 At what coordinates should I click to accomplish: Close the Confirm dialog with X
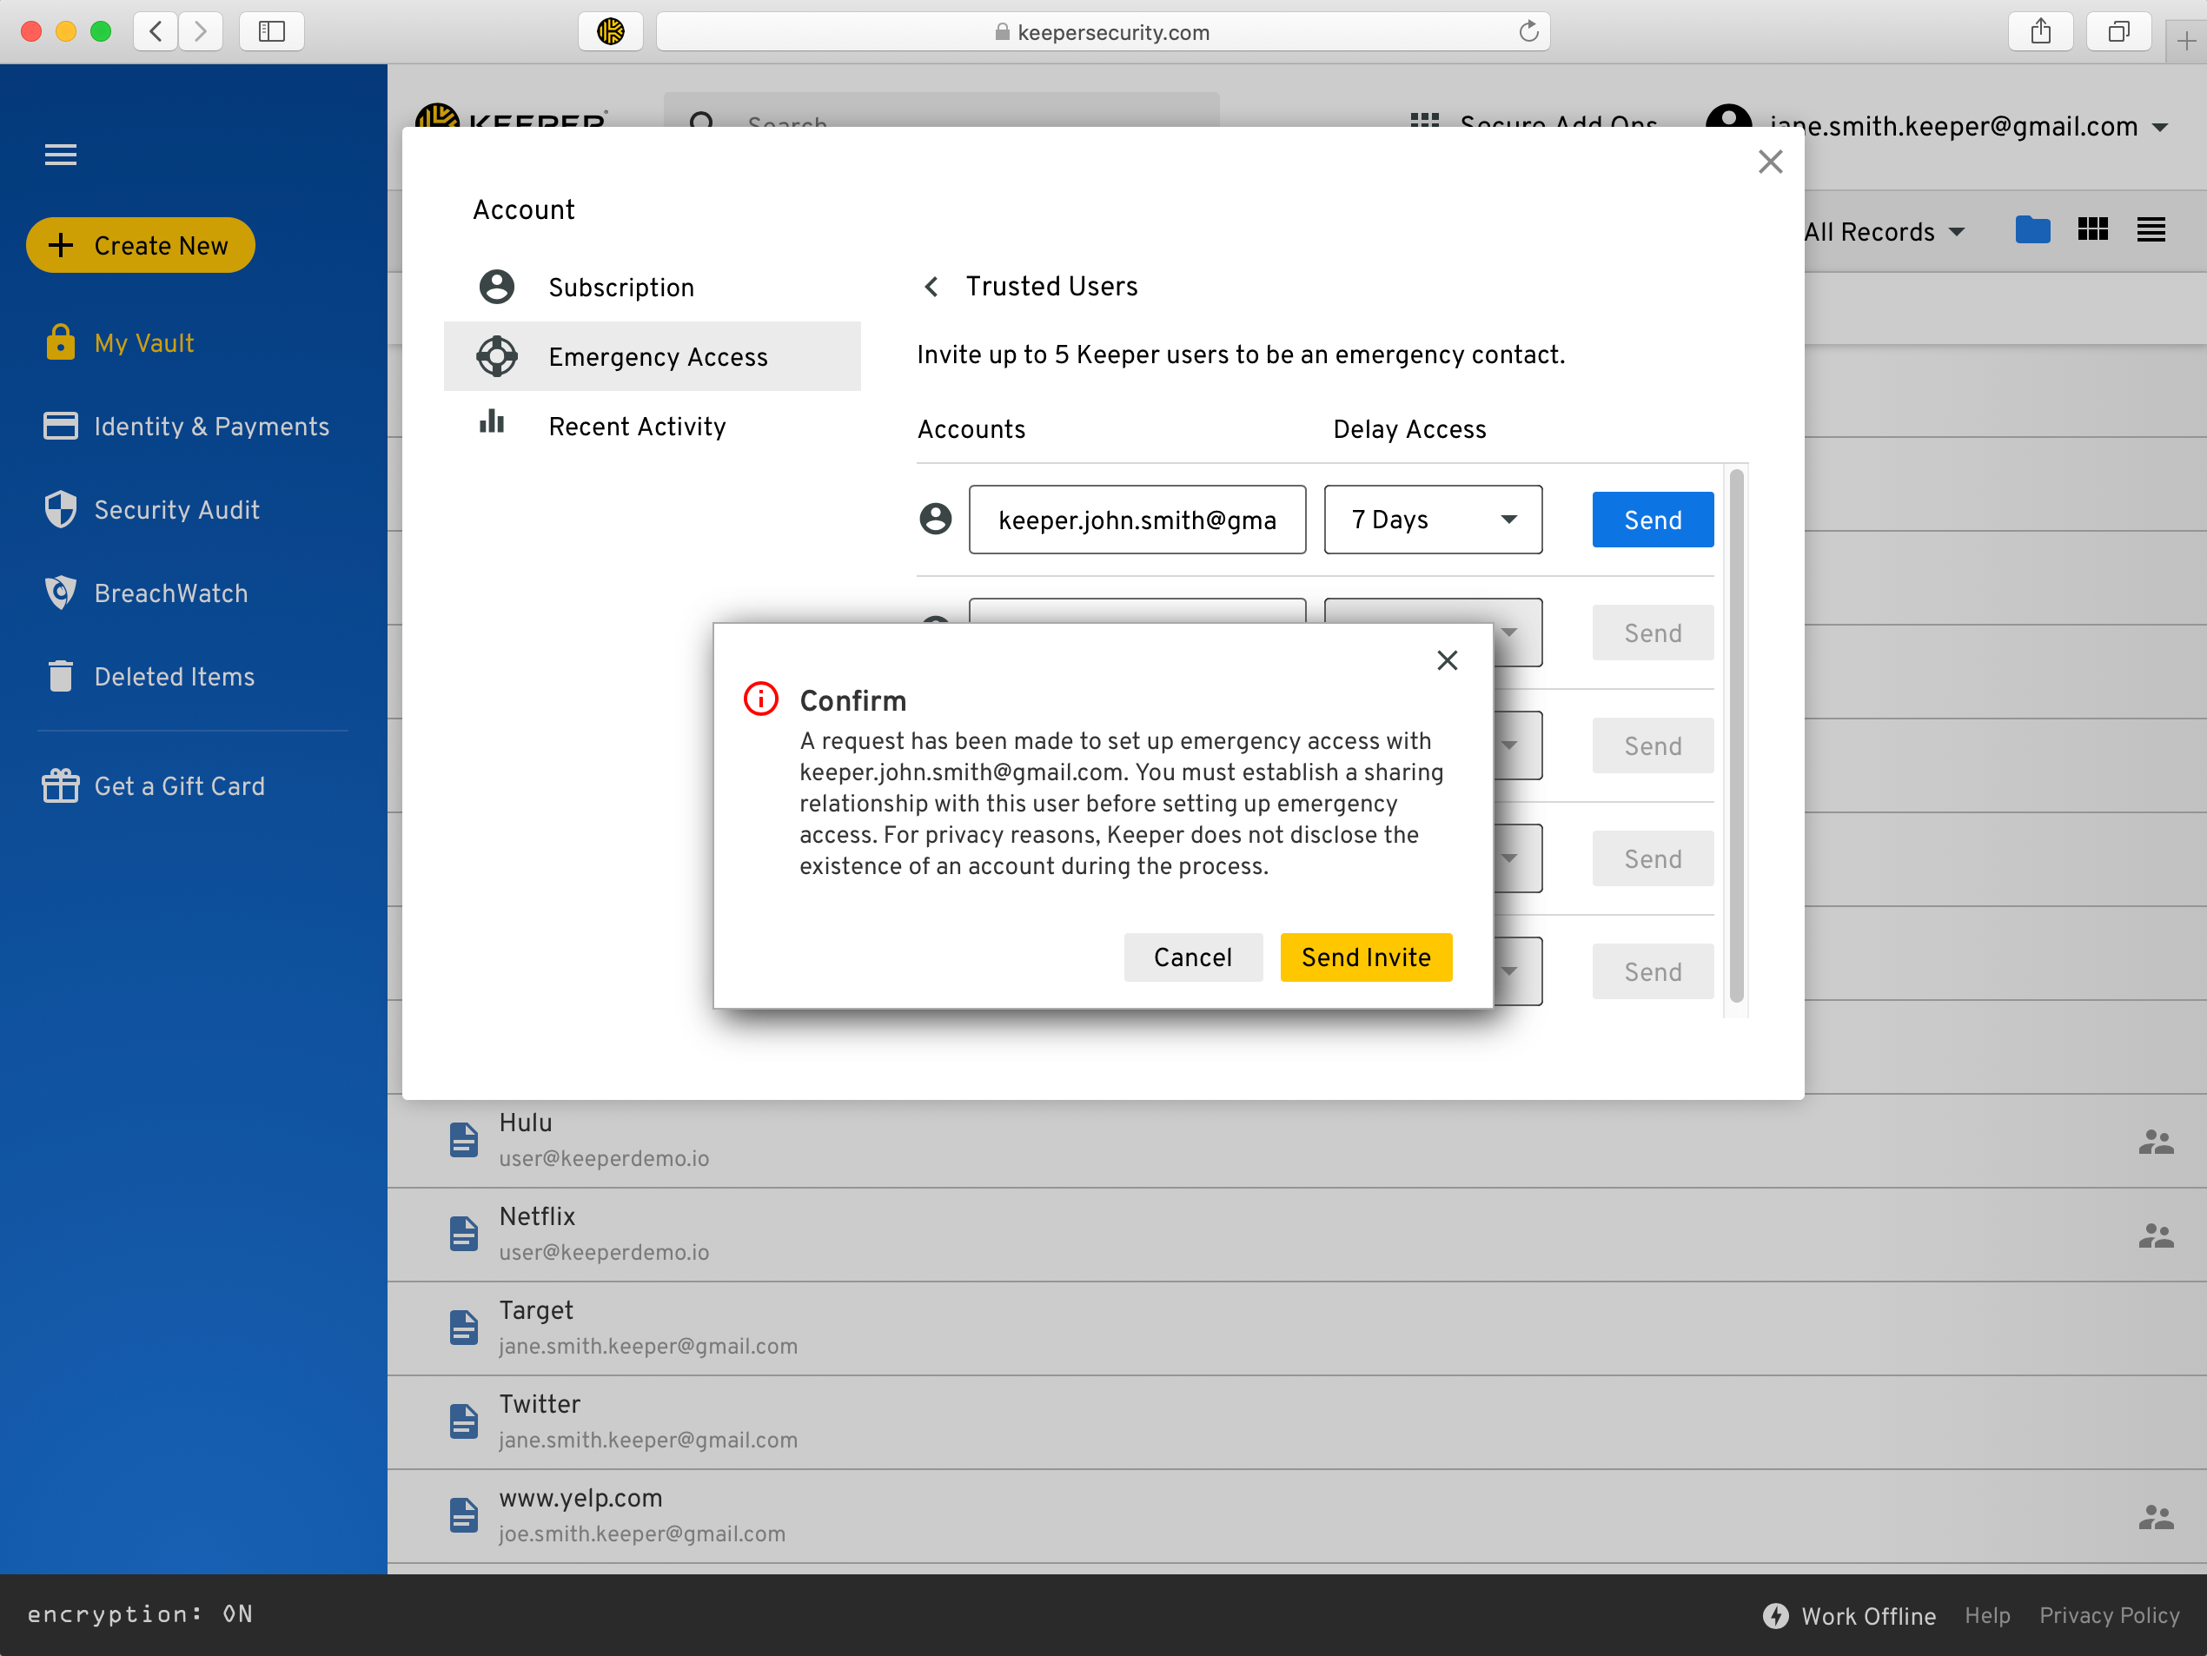pos(1447,660)
